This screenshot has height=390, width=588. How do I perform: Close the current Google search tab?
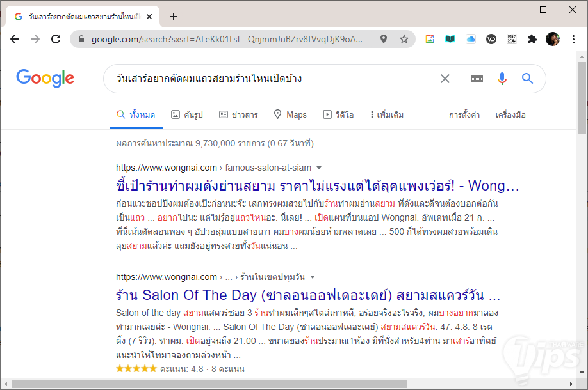149,17
